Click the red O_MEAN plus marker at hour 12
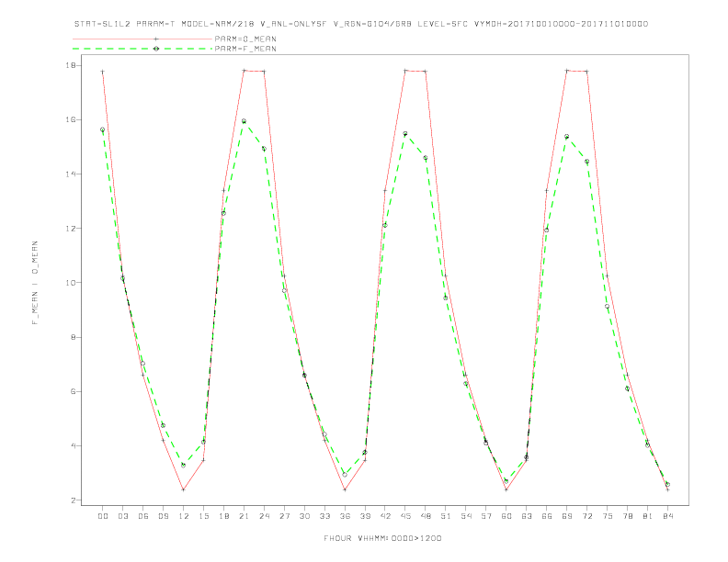The width and height of the screenshot is (728, 562). coord(184,489)
